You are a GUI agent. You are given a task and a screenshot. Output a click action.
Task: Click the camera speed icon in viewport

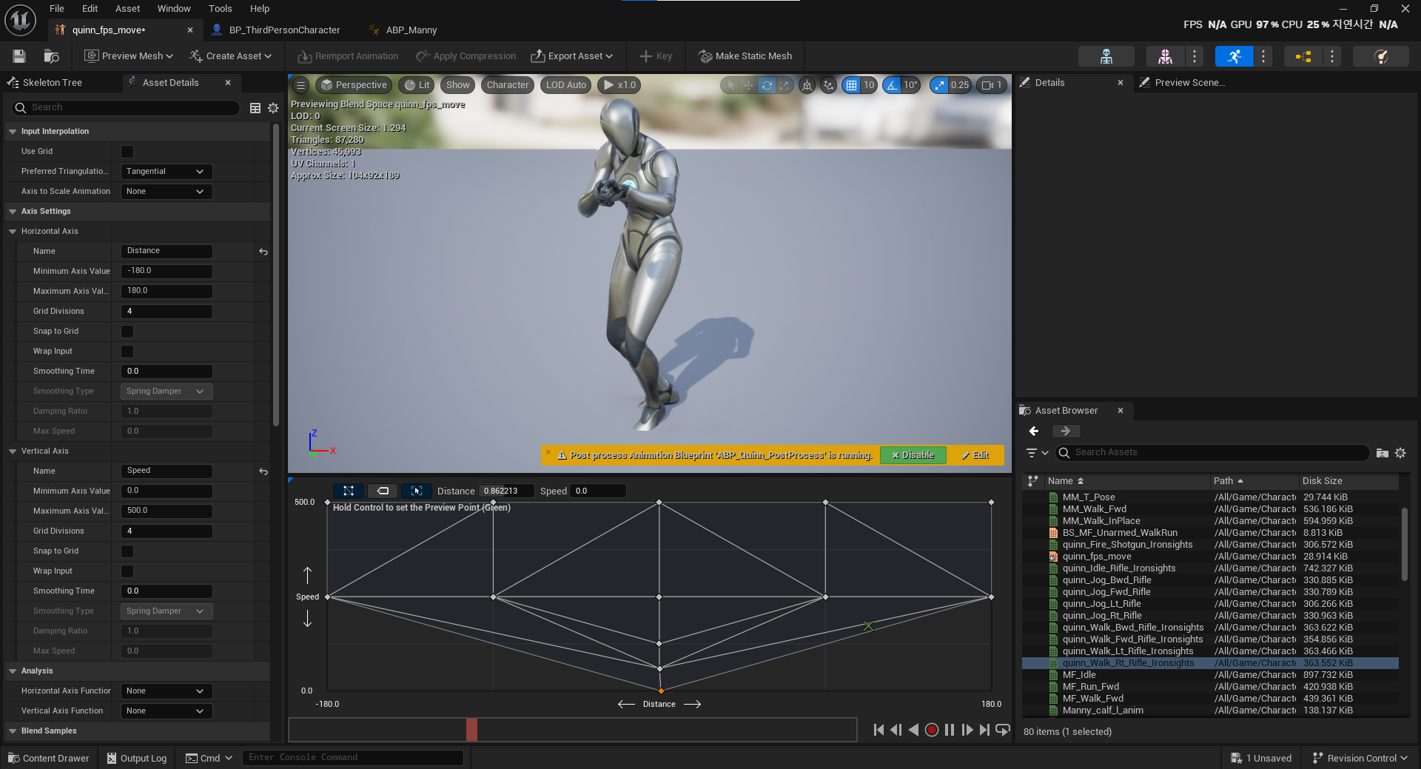(991, 85)
